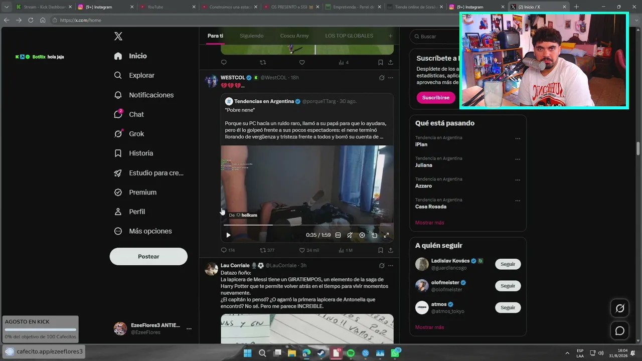Open Notificaciones in the sidebar

[143, 95]
